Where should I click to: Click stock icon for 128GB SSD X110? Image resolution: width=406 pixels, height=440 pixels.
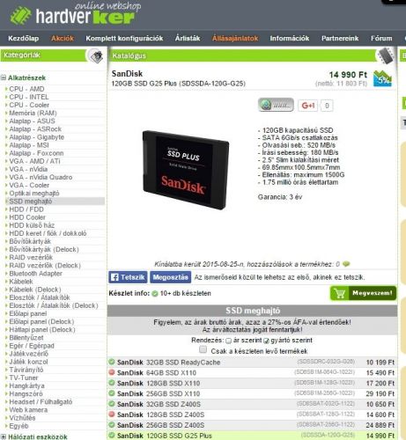112,383
